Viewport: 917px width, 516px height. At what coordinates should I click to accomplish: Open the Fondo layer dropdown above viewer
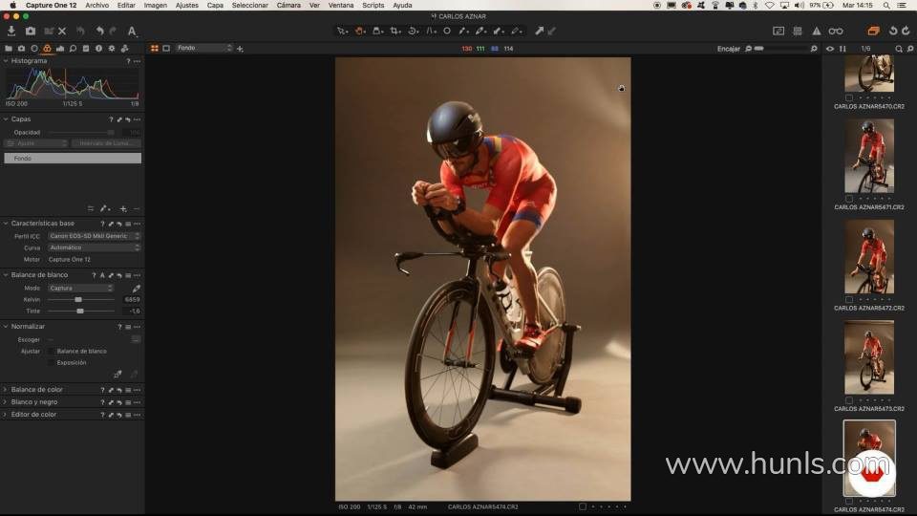203,48
